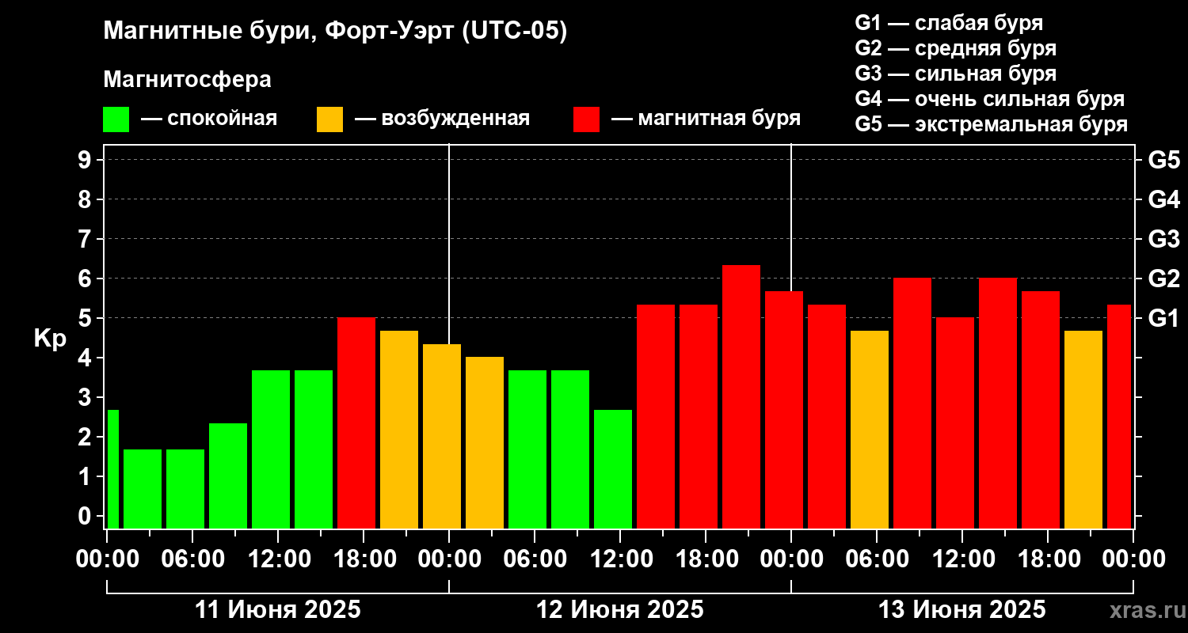Click the 'G1' label on the right axis
Image resolution: width=1188 pixels, height=633 pixels.
[x=1164, y=318]
